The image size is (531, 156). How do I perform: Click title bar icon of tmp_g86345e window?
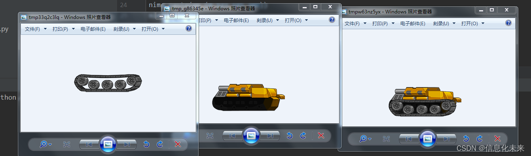coord(167,8)
